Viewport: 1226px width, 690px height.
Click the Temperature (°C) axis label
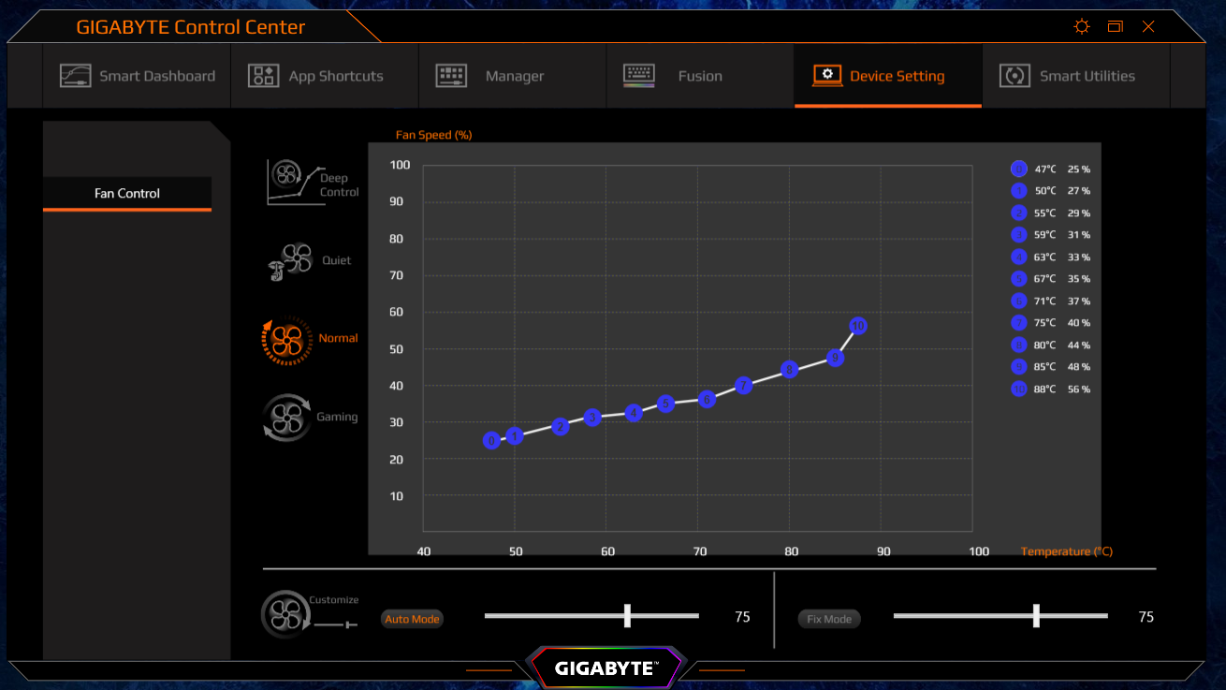pos(1067,551)
